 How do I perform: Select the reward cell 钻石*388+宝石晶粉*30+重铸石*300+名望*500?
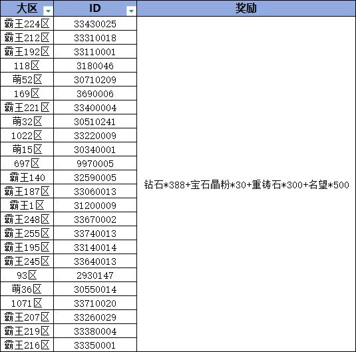pos(246,184)
